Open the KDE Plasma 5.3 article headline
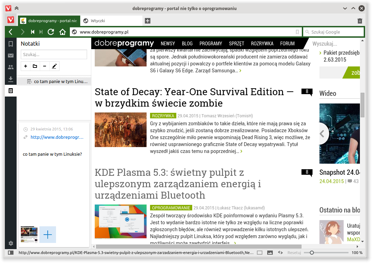372x263 pixels. point(178,184)
